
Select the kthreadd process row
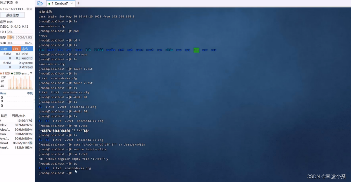[x=17, y=67]
